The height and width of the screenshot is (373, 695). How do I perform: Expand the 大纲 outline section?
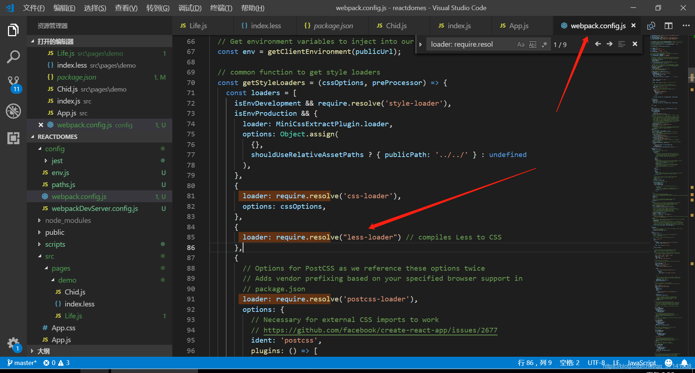(33, 351)
